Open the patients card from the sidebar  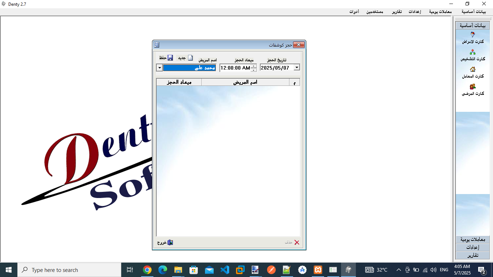pos(473,87)
